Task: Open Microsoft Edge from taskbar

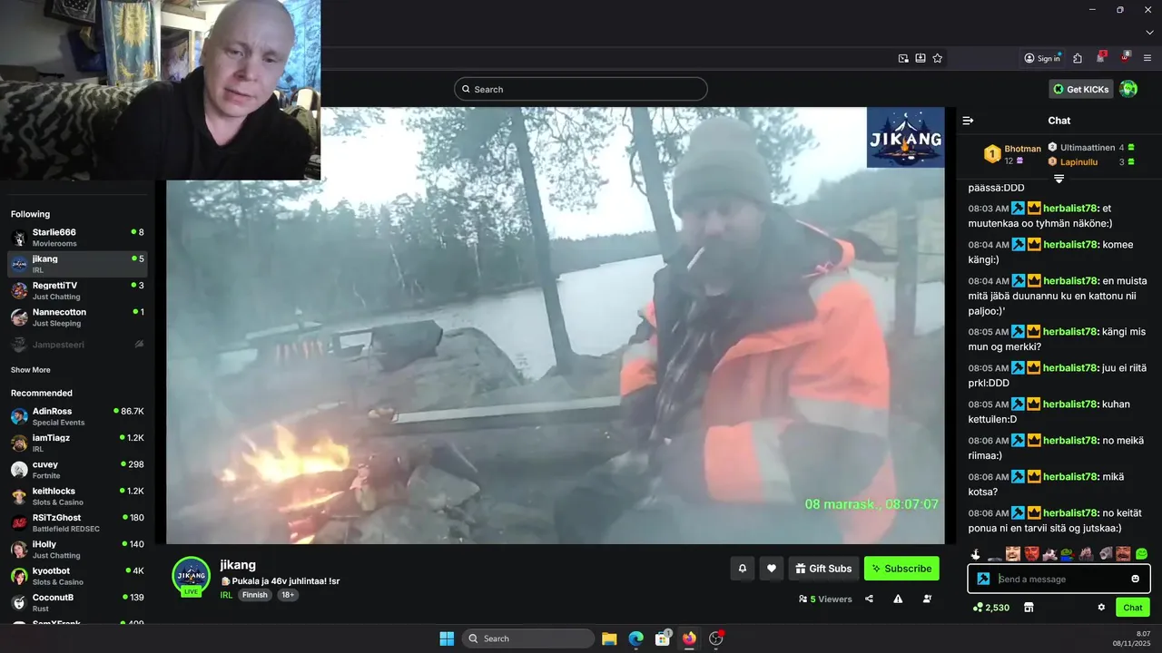Action: [635, 638]
